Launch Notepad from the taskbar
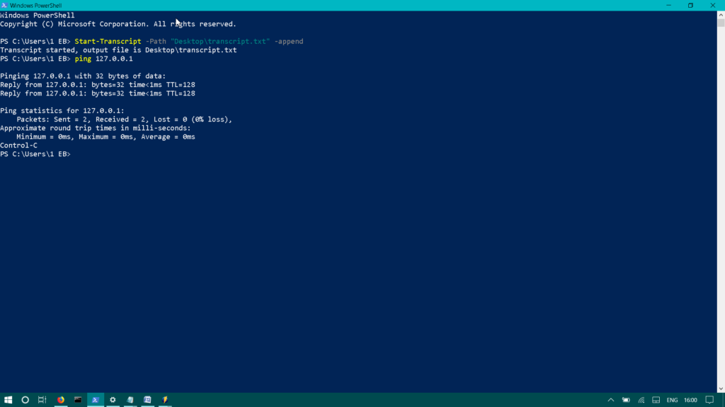This screenshot has height=407, width=725. point(130,399)
